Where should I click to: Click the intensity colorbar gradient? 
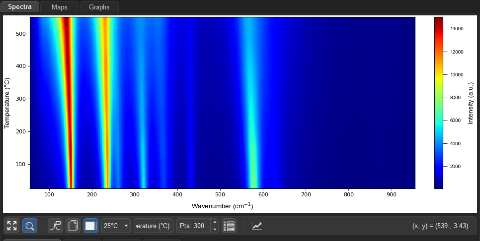tap(438, 103)
